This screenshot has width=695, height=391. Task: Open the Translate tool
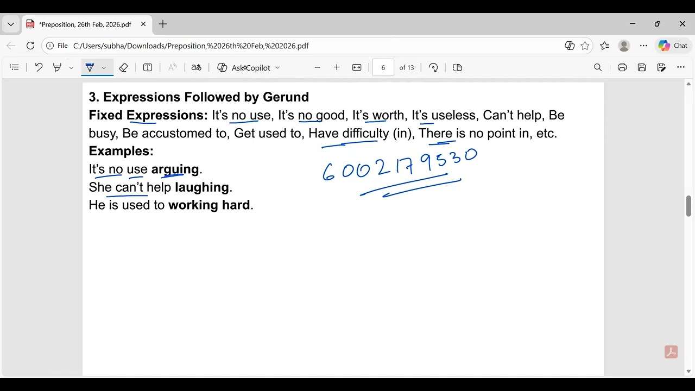pyautogui.click(x=197, y=67)
